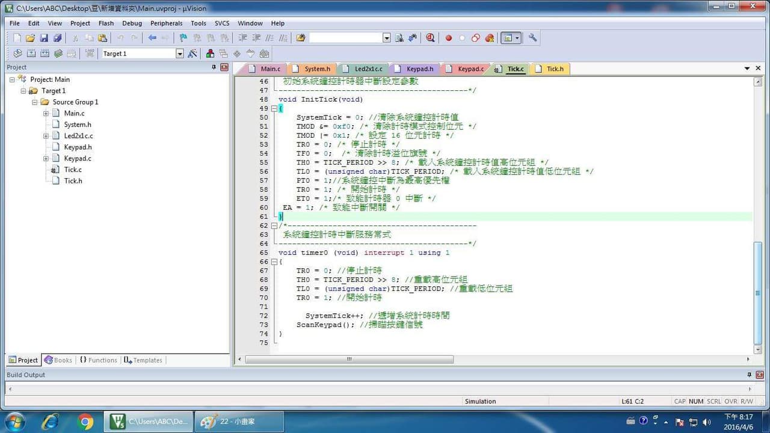Select Tick.h in the project tree
770x433 pixels.
73,180
